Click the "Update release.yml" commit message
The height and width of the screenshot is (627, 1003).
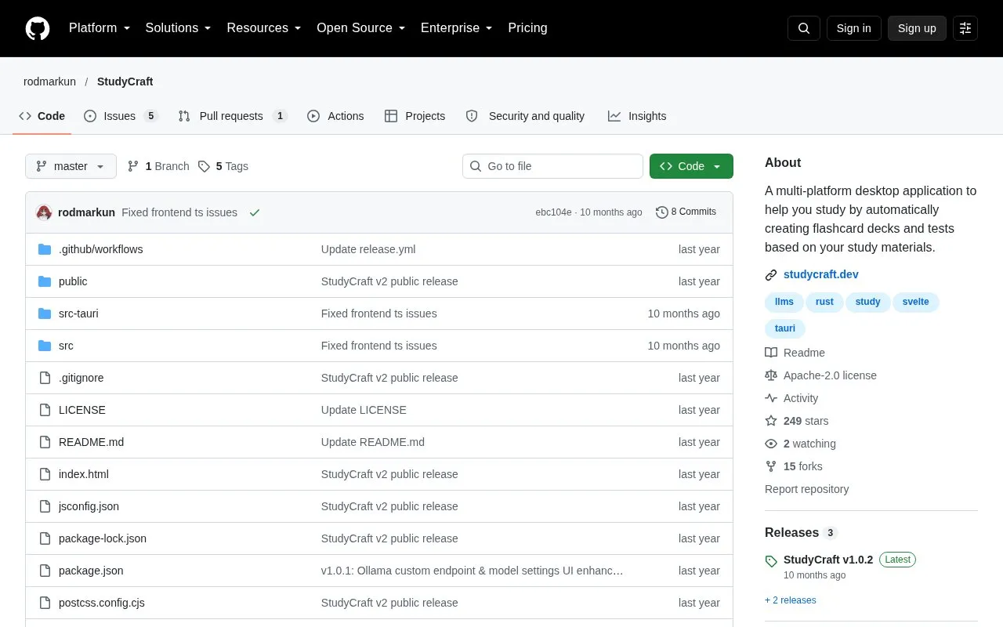(368, 249)
